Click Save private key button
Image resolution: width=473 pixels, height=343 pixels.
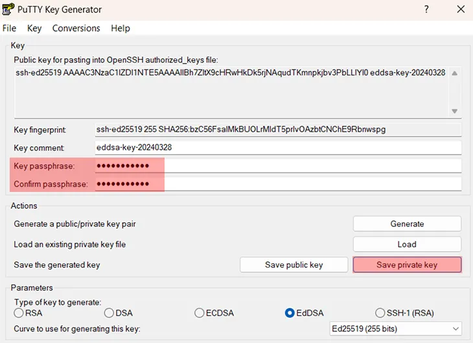pyautogui.click(x=407, y=265)
